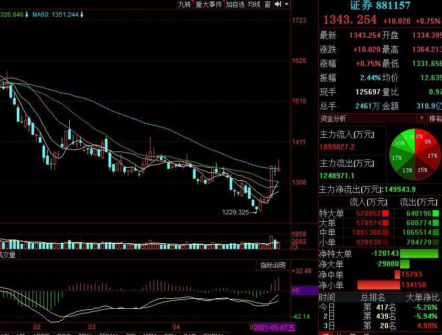The height and width of the screenshot is (335, 442).
Task: Click the 1229.325 low price label
Action: pyautogui.click(x=235, y=212)
